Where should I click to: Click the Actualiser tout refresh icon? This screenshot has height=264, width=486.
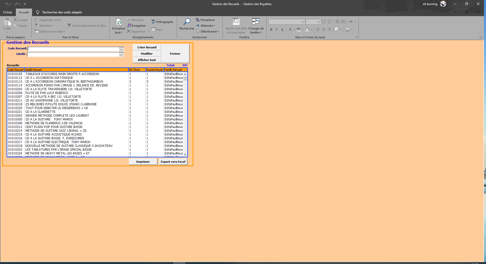pos(119,22)
